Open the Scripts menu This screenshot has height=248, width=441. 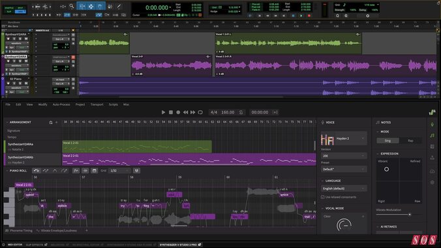click(x=114, y=104)
